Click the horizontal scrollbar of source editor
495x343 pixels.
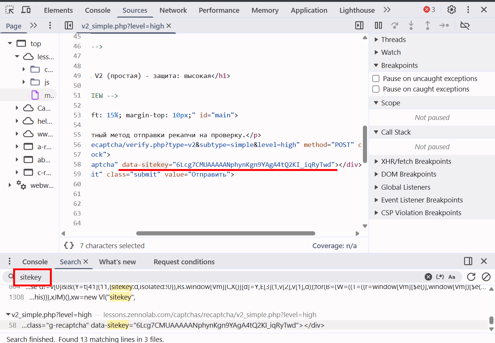tap(226, 233)
